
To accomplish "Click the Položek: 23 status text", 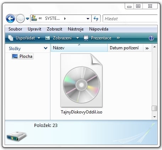I will (x=46, y=125).
